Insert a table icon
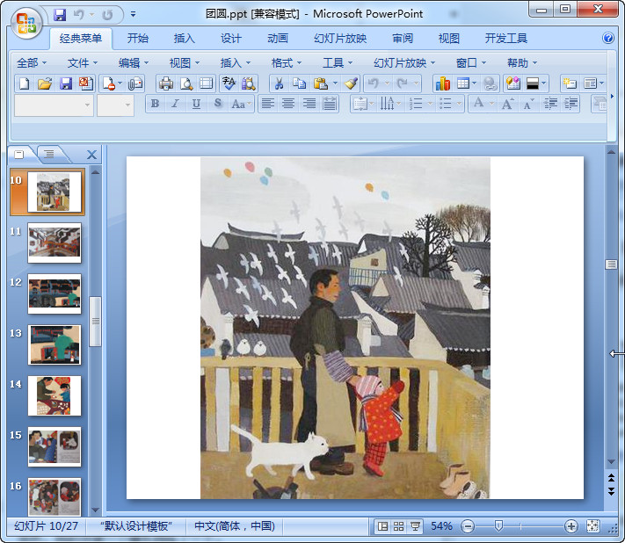625x543 pixels. 462,83
